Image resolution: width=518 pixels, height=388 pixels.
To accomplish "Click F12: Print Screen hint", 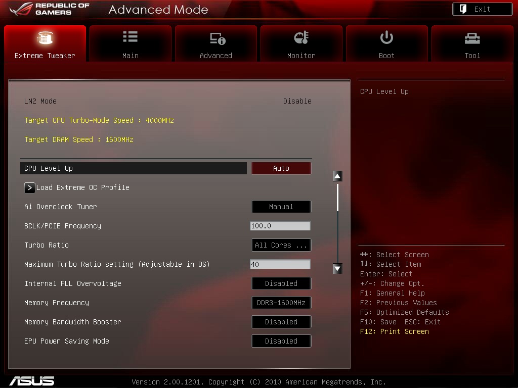I will [395, 331].
